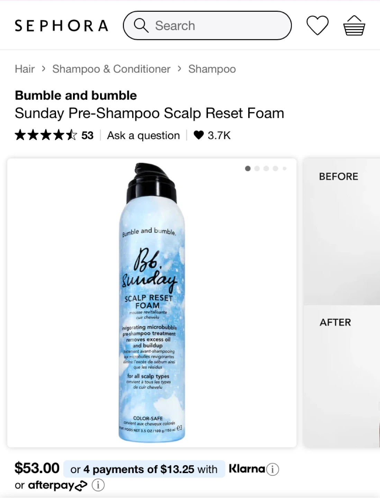Click into the Search field
This screenshot has width=380, height=498.
[207, 26]
